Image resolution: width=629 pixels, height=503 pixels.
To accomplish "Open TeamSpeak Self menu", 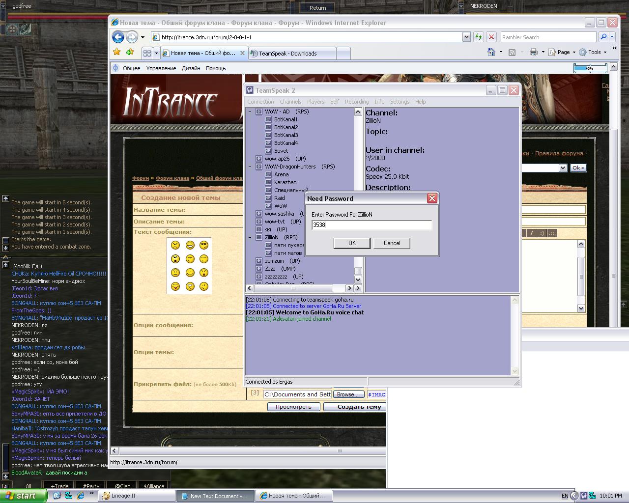I will pos(335,102).
